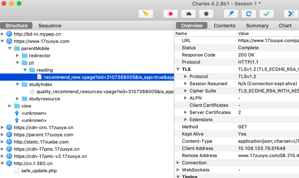Click globe icon of static.17xueba.com

(x=9, y=142)
